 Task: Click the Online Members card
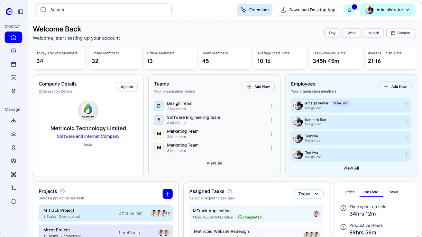tap(115, 58)
